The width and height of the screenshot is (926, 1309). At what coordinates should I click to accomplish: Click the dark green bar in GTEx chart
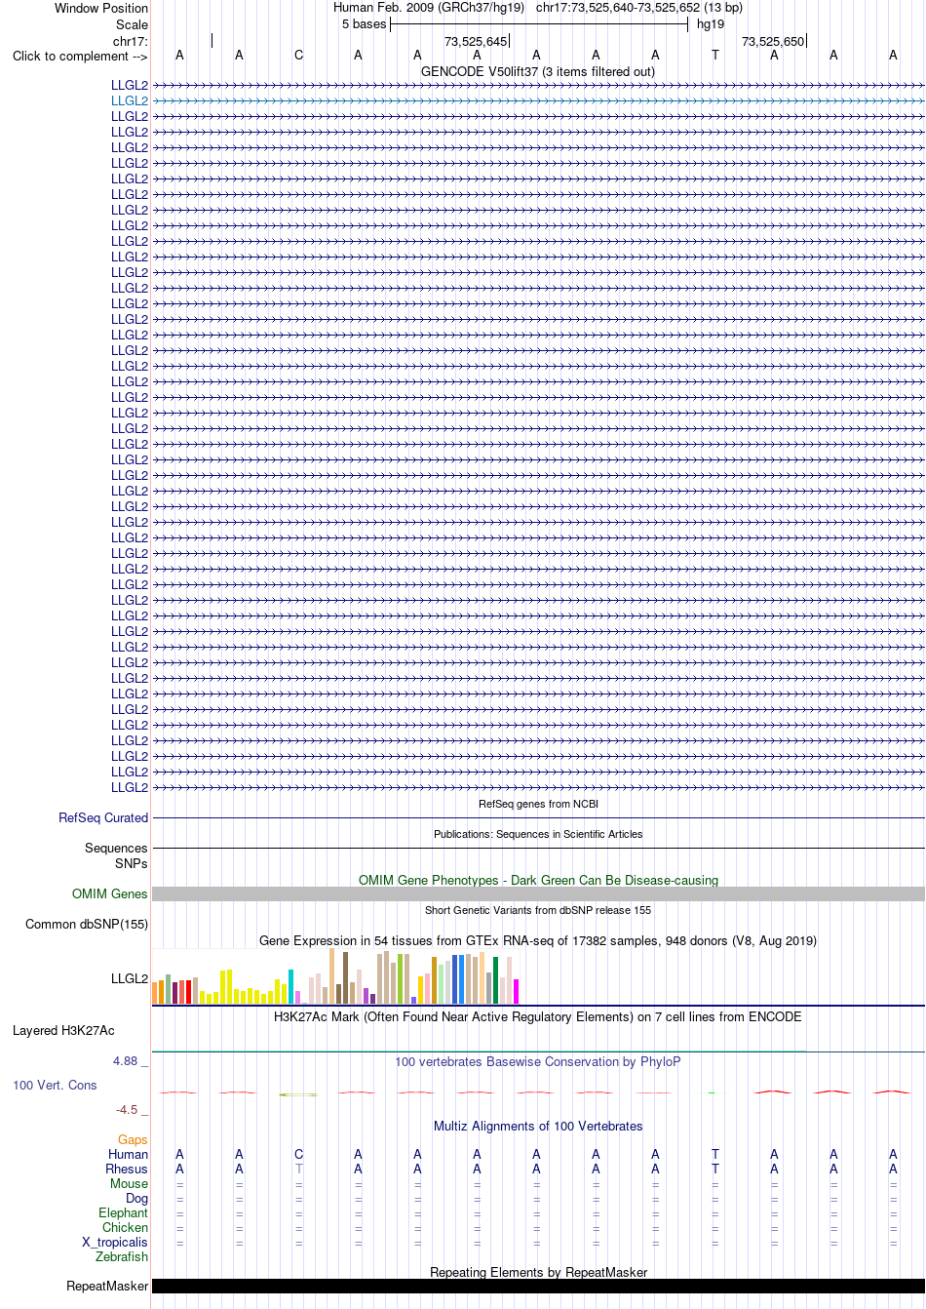(496, 980)
